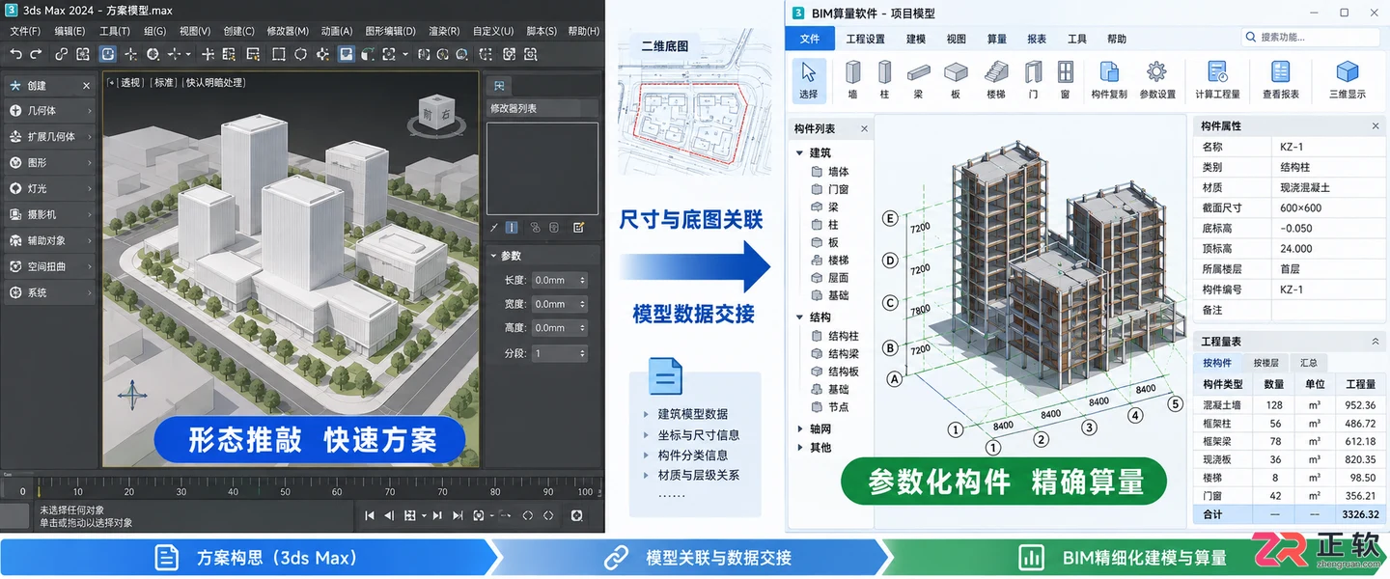
Task: Select 墙体 in the component tree
Action: coord(838,171)
